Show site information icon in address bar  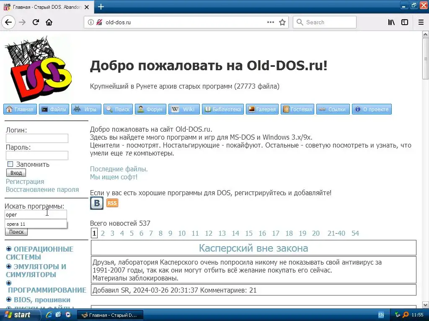91,22
